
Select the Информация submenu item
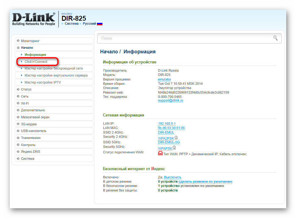(54, 55)
